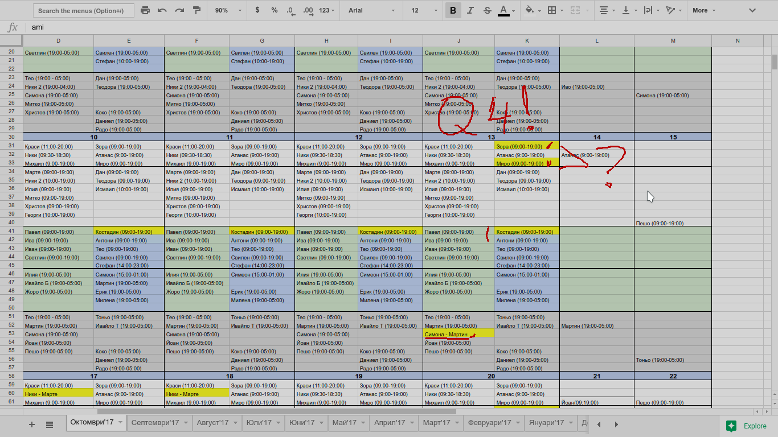Click the Borders icon
This screenshot has width=778, height=437.
[551, 10]
